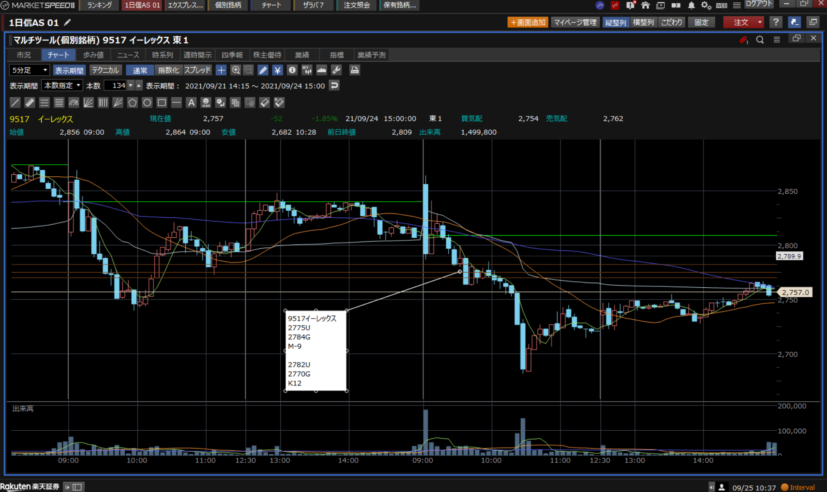
Task: Zoom in on the chart
Action: coord(236,70)
